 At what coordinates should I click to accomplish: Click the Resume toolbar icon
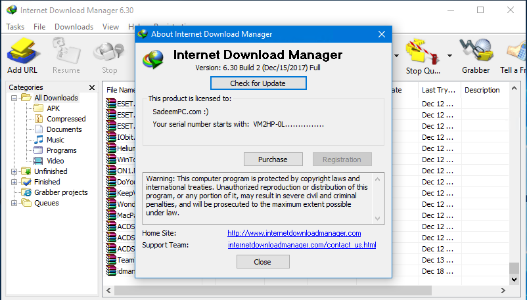(x=66, y=56)
